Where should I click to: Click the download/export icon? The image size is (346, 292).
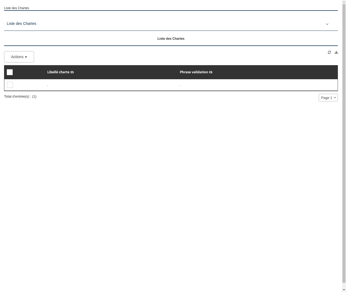point(336,52)
